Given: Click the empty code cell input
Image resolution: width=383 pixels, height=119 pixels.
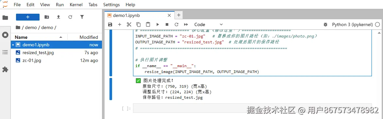Looking at the screenshot, I should pos(252,108).
